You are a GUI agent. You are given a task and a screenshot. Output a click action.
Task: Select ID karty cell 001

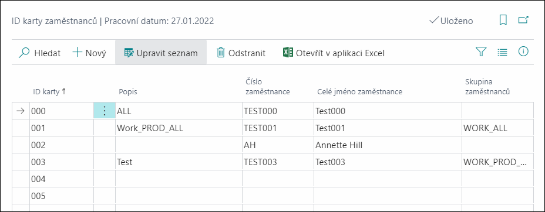[62, 128]
